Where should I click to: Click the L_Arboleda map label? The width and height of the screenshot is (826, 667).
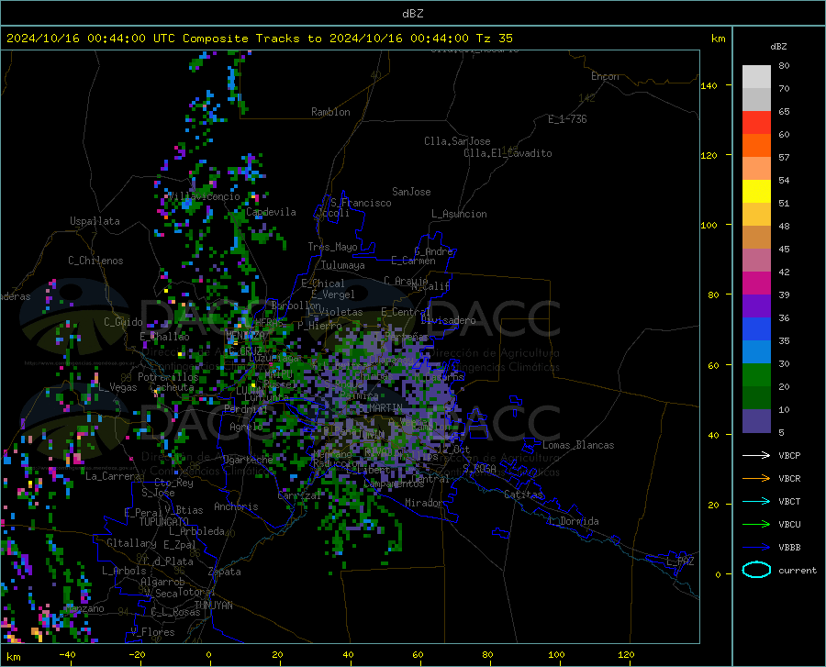pyautogui.click(x=196, y=531)
